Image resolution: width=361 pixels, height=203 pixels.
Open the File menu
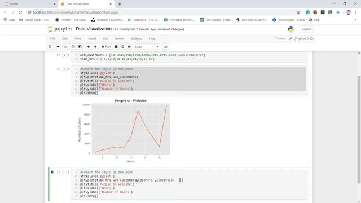pos(52,39)
